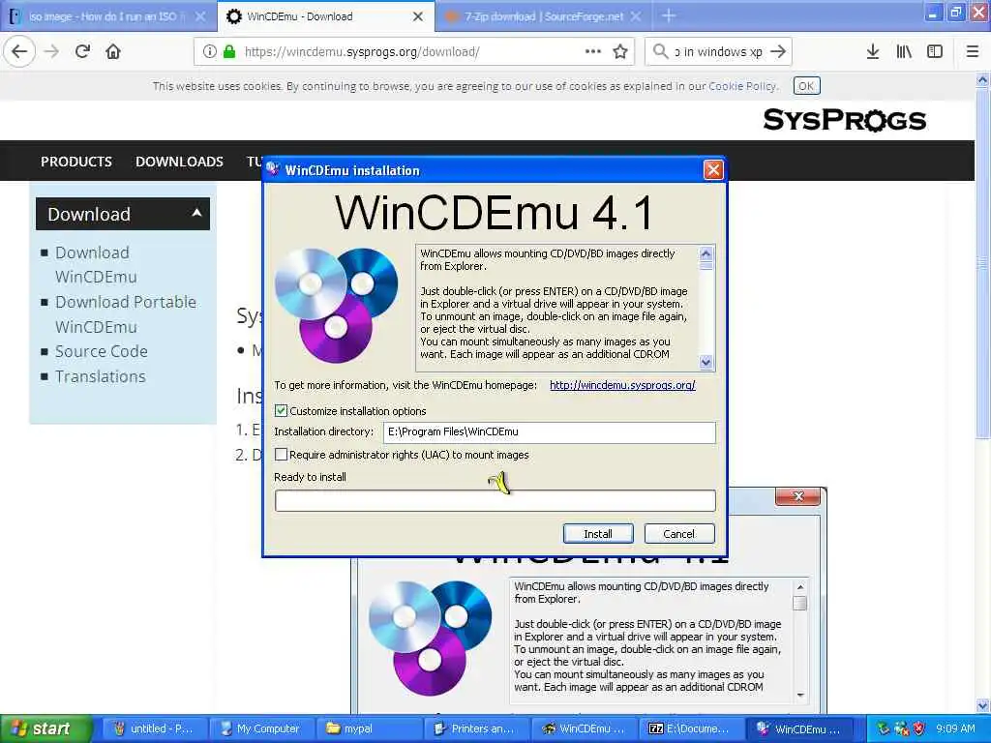The width and height of the screenshot is (991, 743).
Task: Switch to 7z E:\Docume... taskbar item
Action: tap(691, 728)
